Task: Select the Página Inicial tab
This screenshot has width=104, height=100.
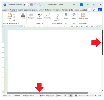Action: coord(13,10)
